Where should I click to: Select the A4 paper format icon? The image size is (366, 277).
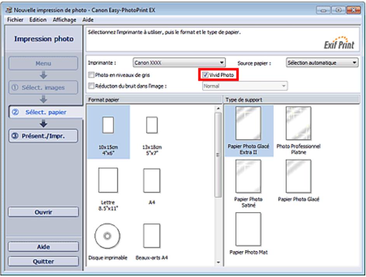pyautogui.click(x=152, y=181)
